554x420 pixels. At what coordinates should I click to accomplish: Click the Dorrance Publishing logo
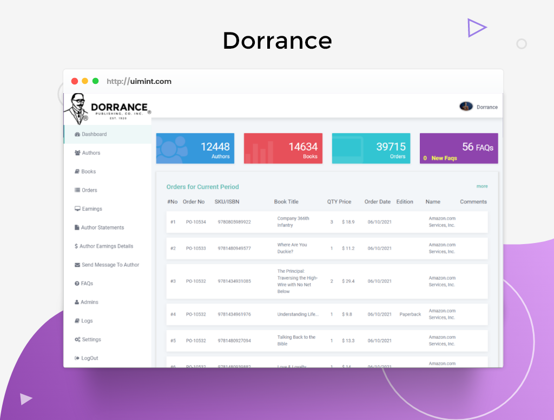pos(107,109)
